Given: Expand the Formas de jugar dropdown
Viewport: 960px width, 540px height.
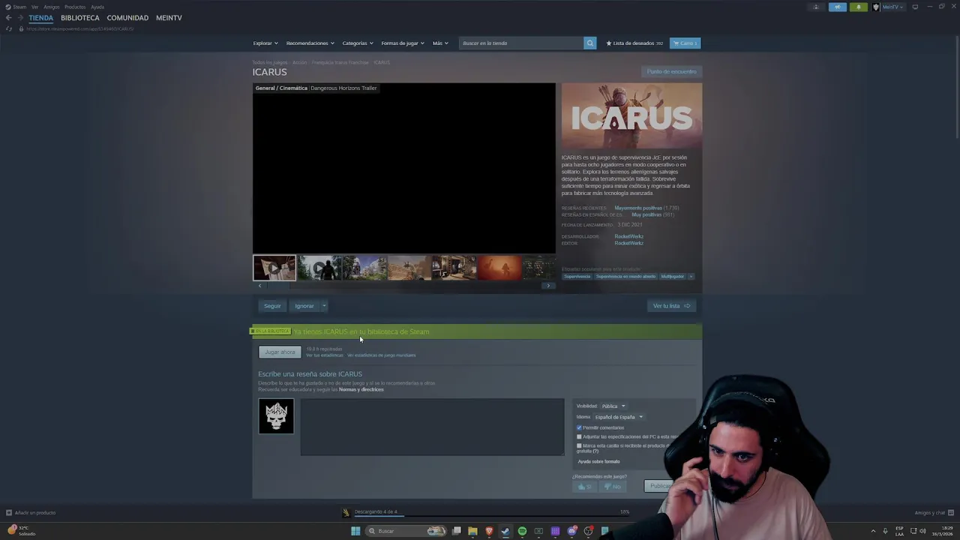Looking at the screenshot, I should pyautogui.click(x=403, y=43).
